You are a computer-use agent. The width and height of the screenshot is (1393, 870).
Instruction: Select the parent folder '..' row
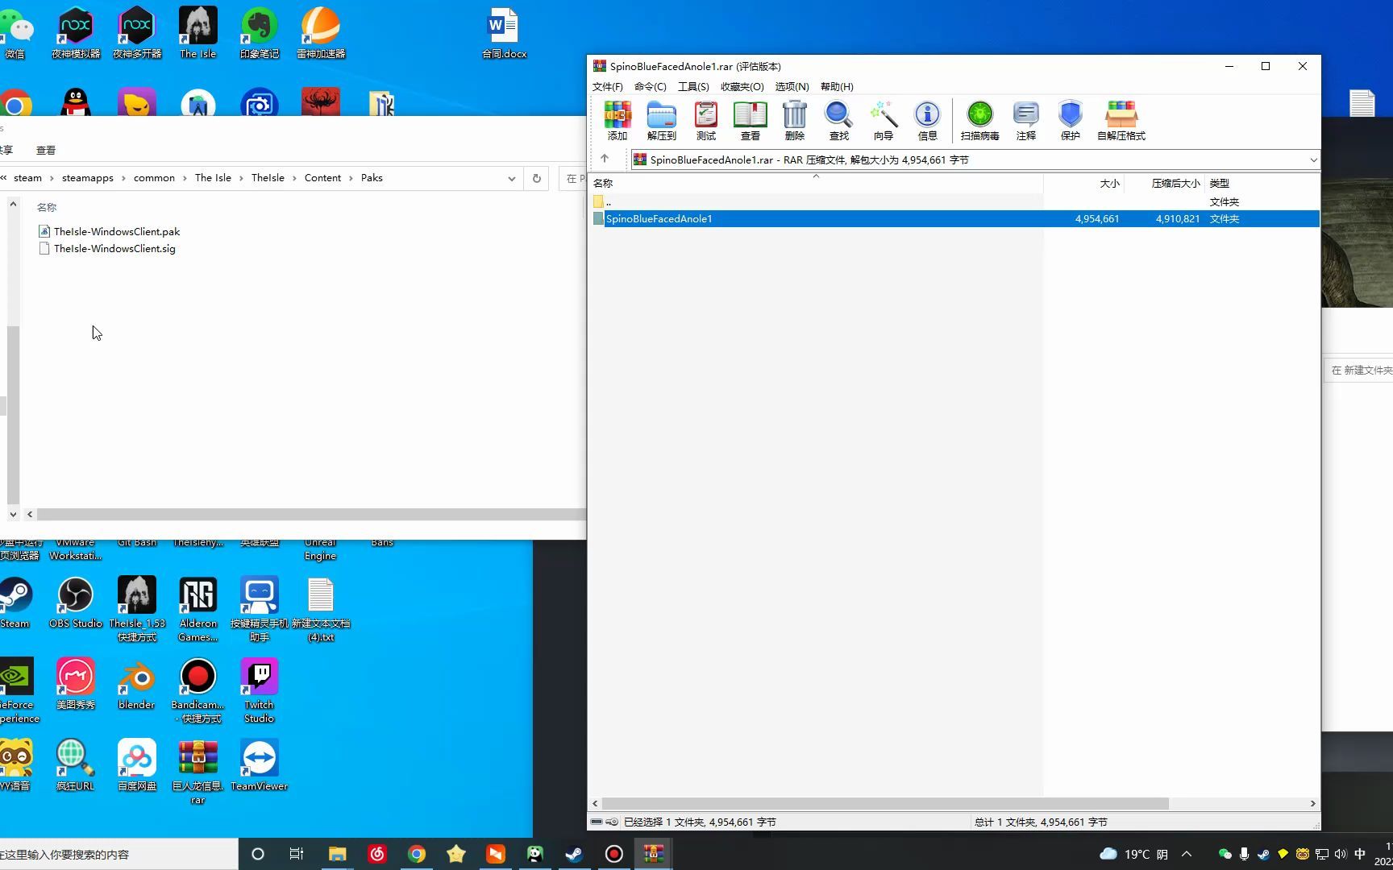pyautogui.click(x=955, y=201)
